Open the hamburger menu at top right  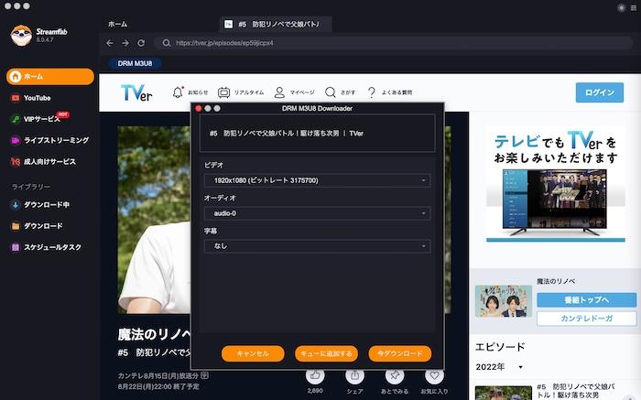tap(634, 7)
